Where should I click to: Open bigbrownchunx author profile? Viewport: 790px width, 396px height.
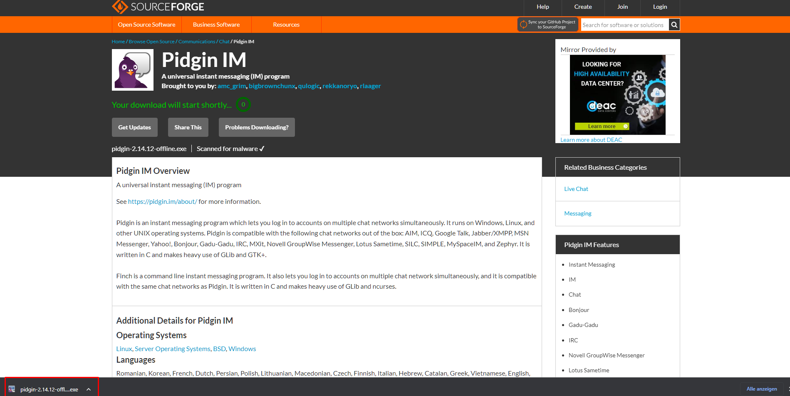(272, 86)
